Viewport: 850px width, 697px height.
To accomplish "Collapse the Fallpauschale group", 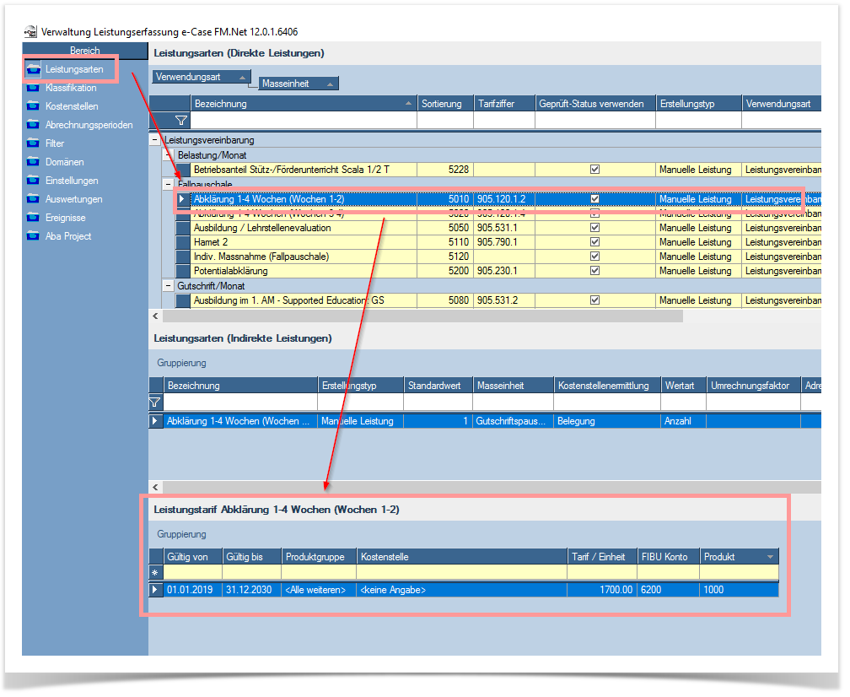I will [x=169, y=184].
